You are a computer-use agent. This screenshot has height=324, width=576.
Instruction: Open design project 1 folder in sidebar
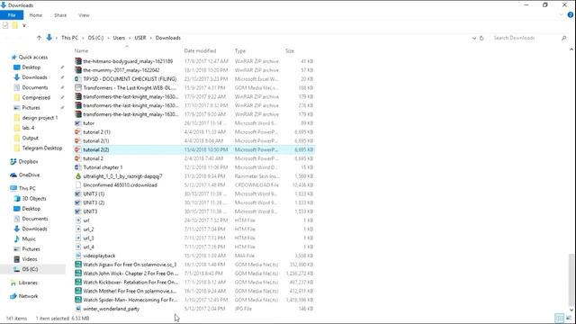pyautogui.click(x=40, y=118)
